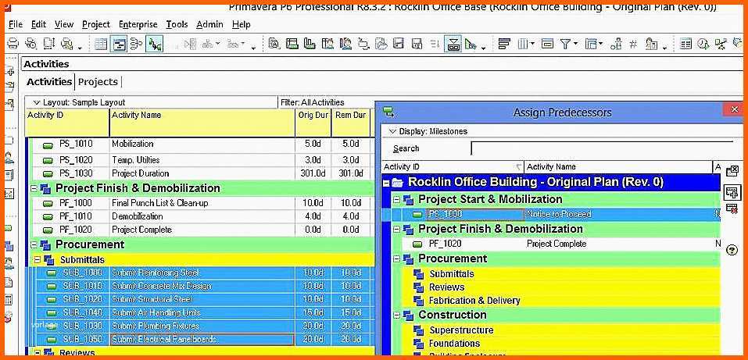Toggle the Gantt Chart view button
Screen dimensions: 748x360
(118, 44)
